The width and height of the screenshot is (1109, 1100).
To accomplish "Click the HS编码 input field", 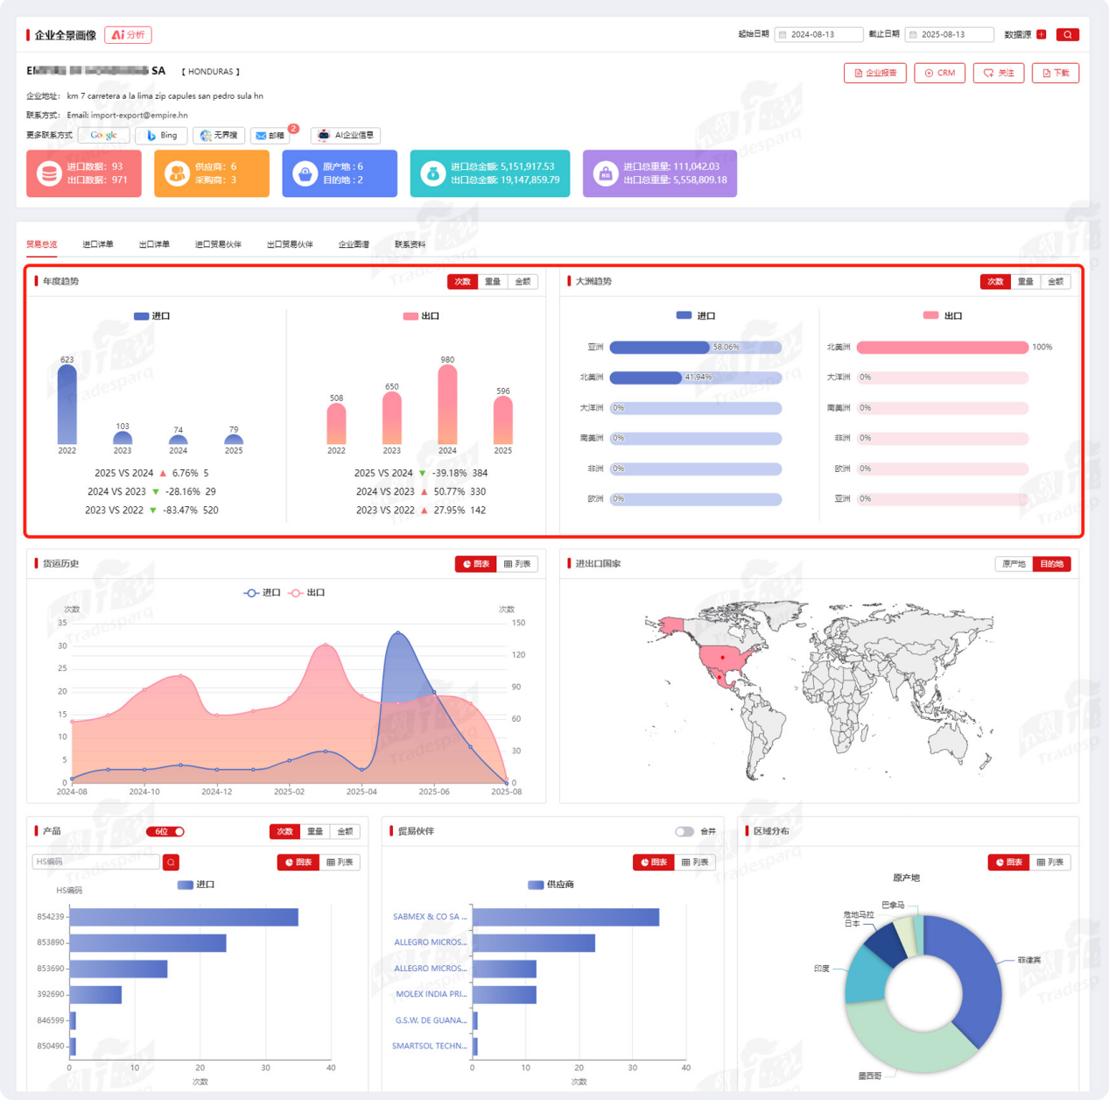I will (x=95, y=863).
